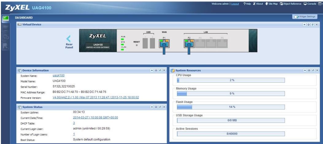The image size is (323, 144).
Task: Click the System Status title icon
Action: point(20,107)
